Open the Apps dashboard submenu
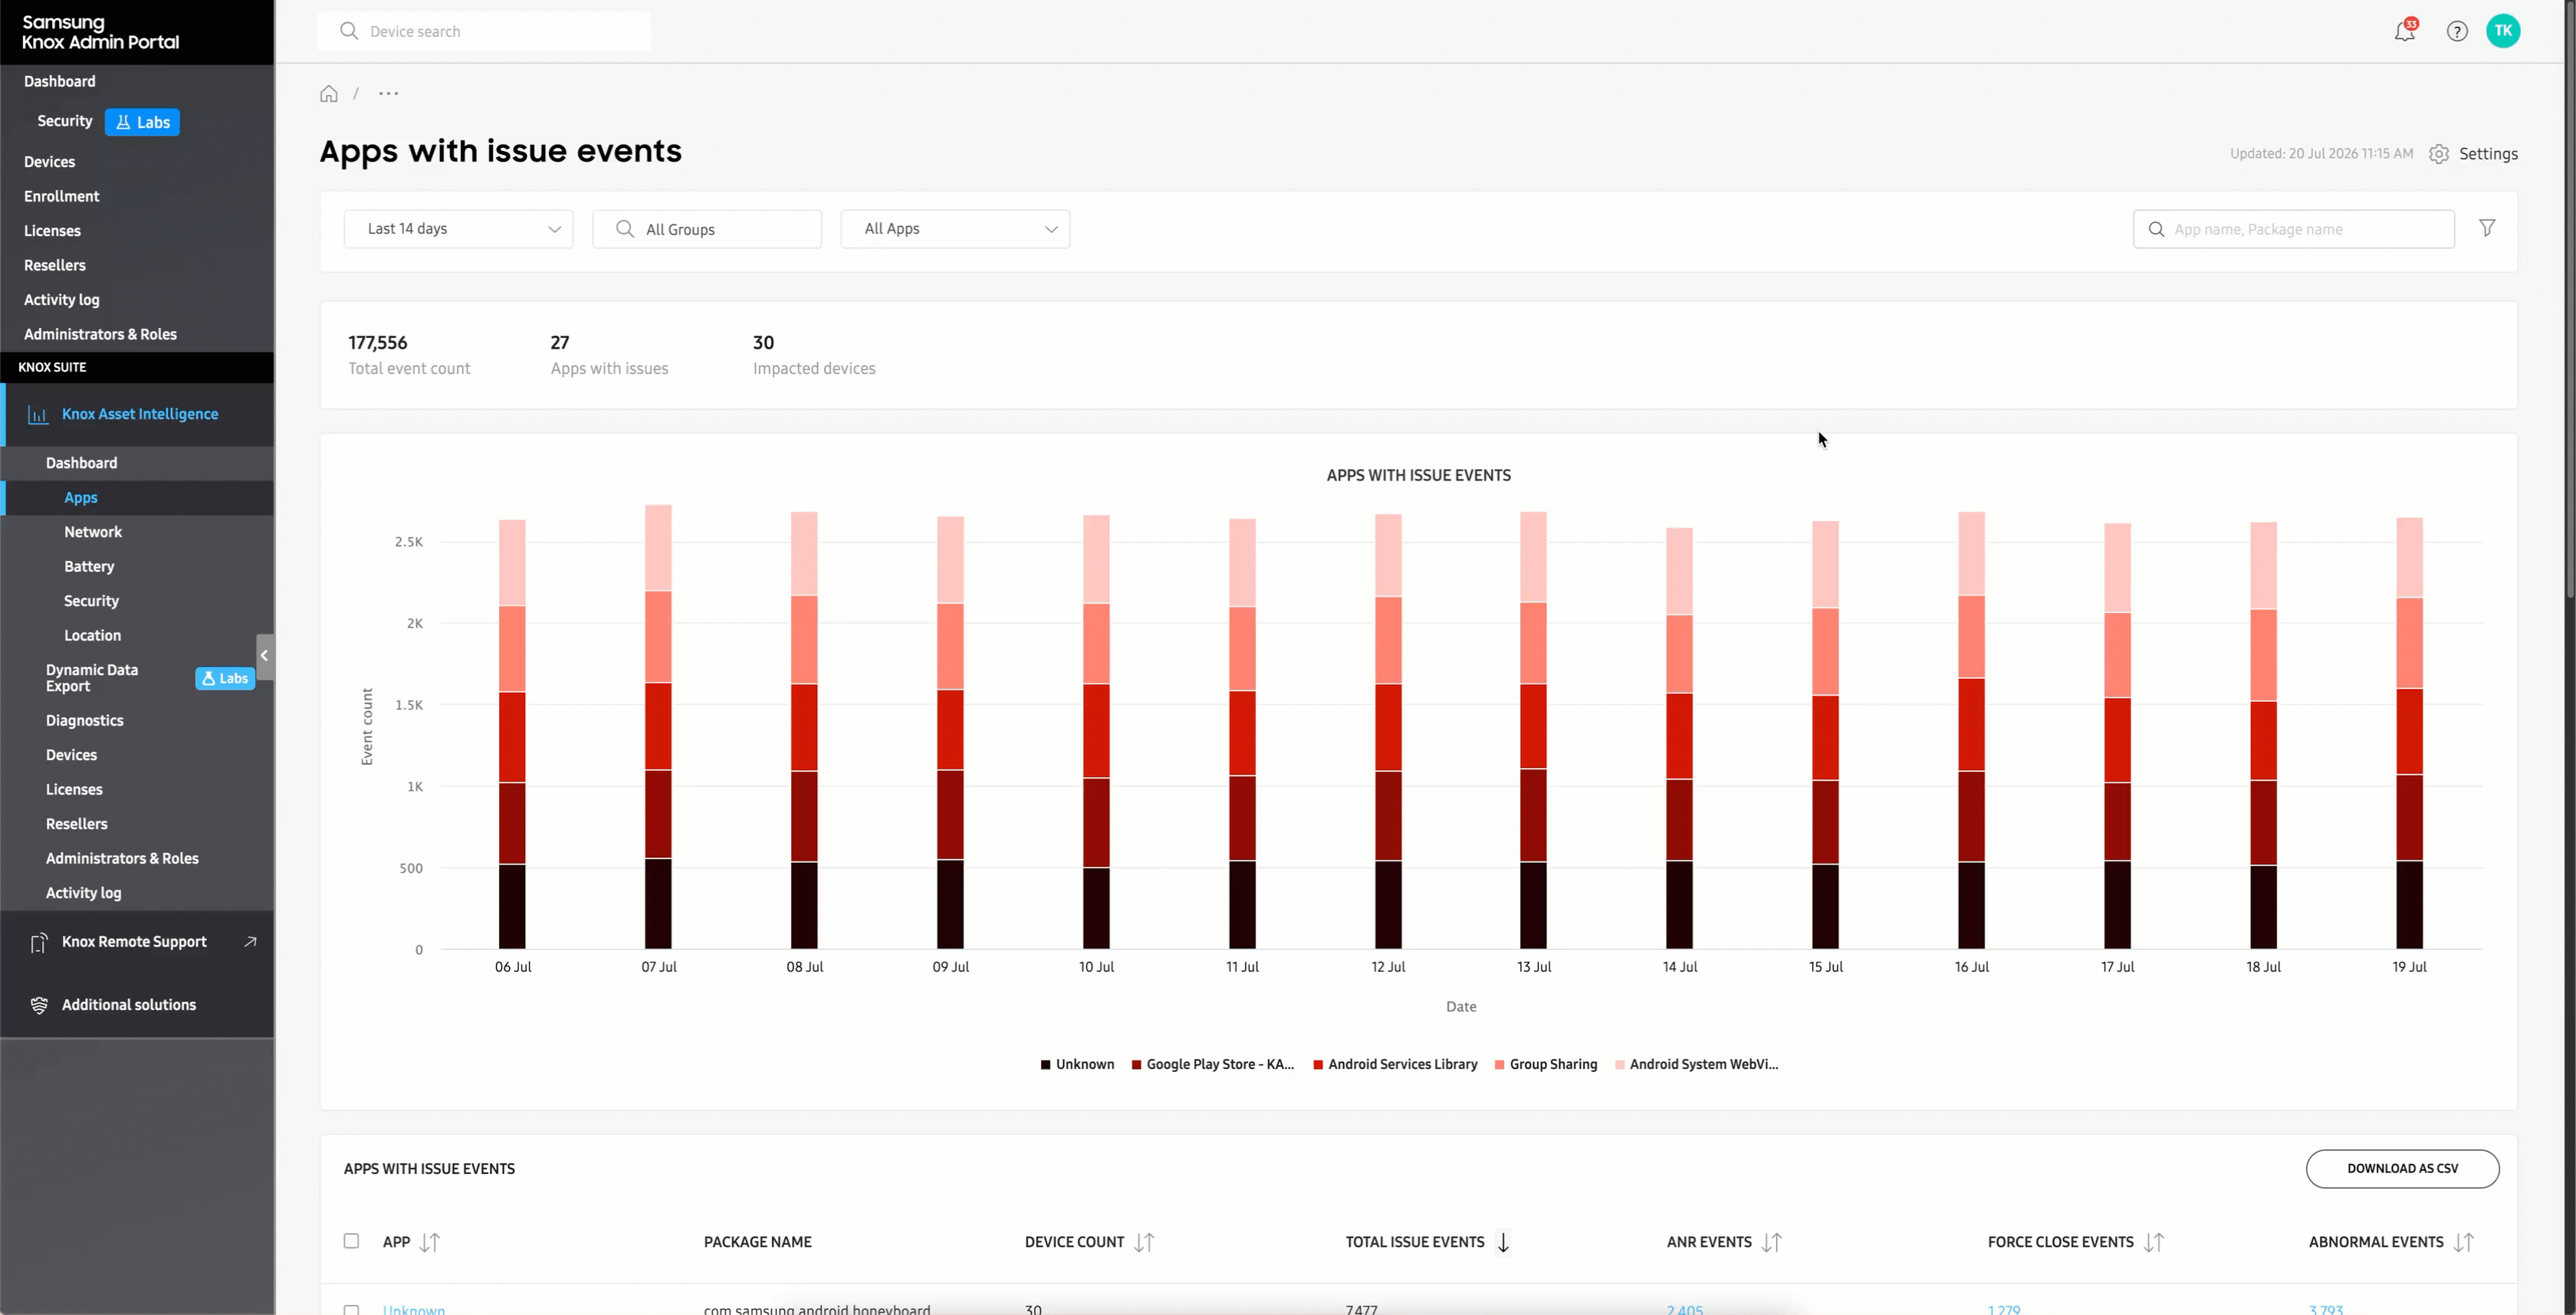 81,497
